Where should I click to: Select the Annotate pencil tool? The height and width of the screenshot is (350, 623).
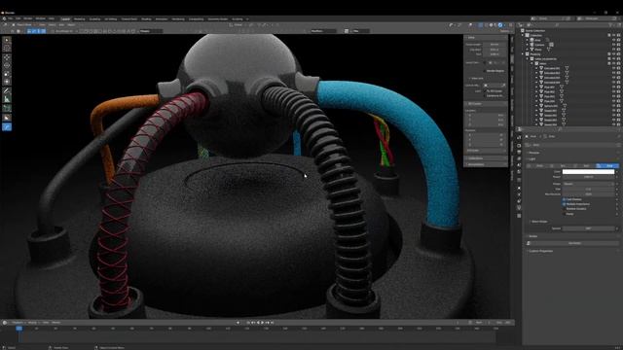(7, 91)
